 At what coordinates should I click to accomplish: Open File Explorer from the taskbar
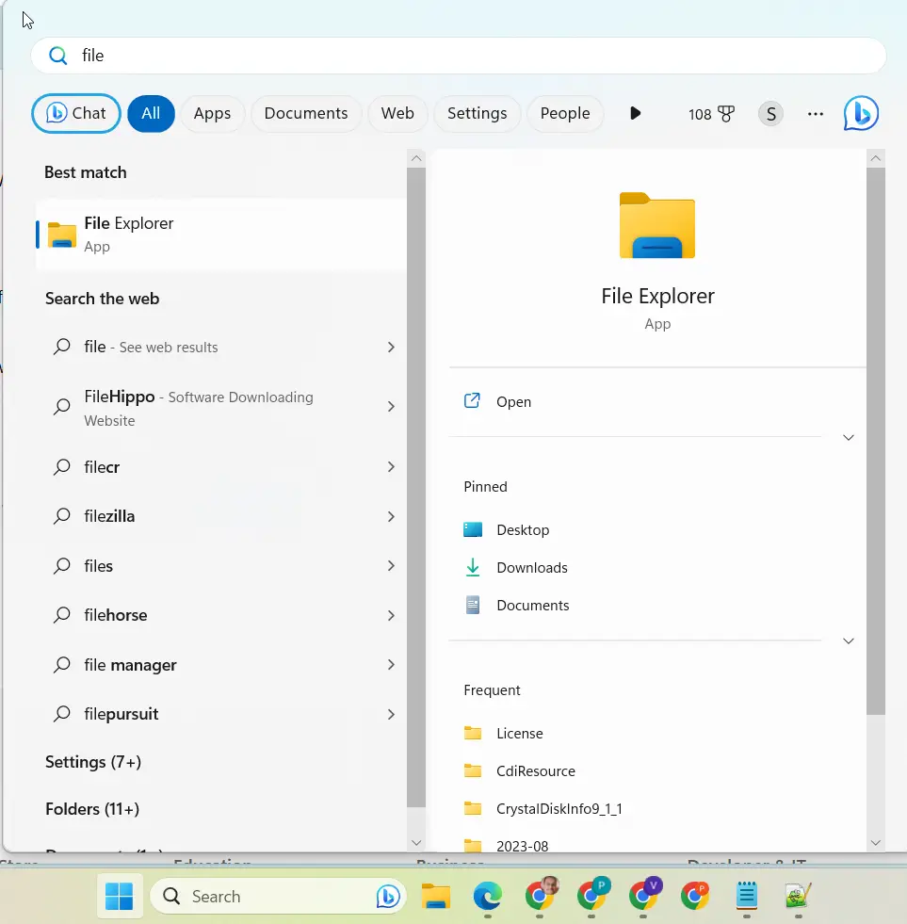(435, 897)
